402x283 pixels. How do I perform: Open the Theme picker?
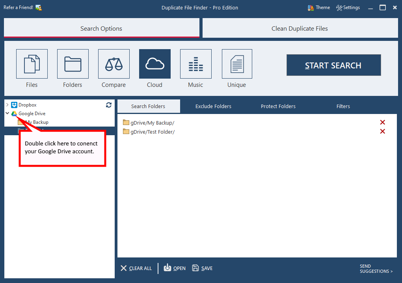(x=319, y=8)
